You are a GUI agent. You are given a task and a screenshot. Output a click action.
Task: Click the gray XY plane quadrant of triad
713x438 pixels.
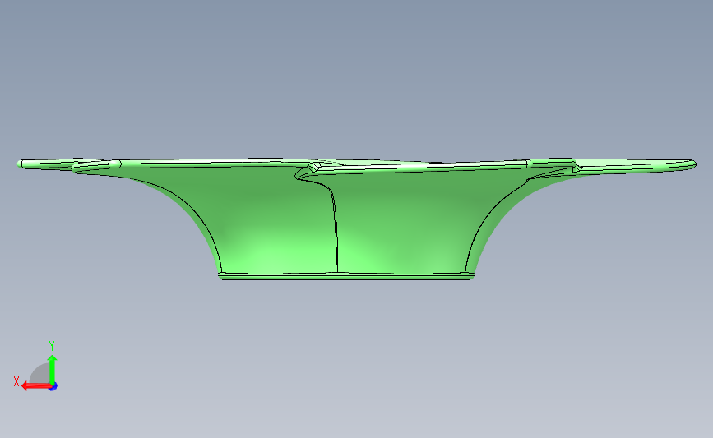41,375
